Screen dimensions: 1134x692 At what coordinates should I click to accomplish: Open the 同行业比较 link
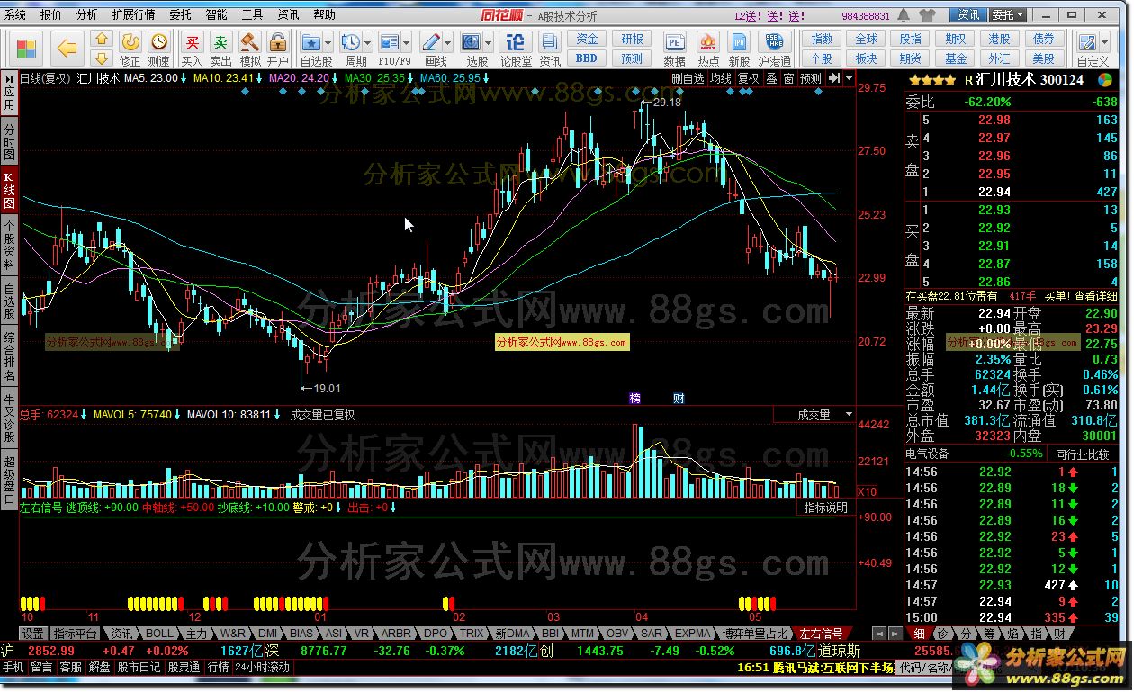coord(1081,454)
